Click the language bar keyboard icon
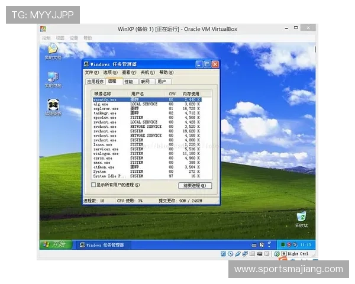355x284 pixels. point(254,245)
